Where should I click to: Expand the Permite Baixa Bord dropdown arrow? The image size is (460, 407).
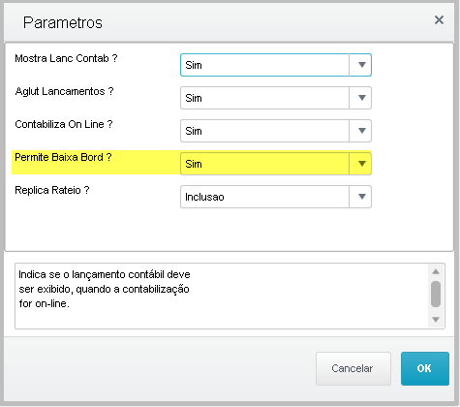point(361,164)
